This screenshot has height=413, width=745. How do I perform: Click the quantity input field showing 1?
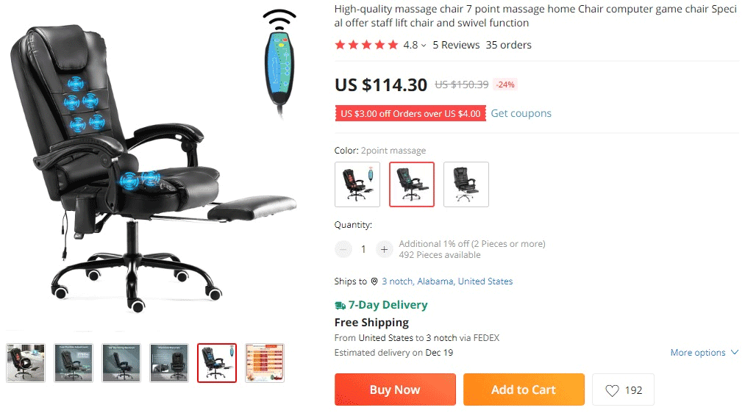363,249
